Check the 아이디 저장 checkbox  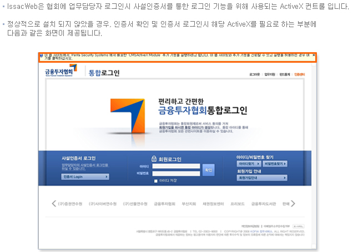pos(155,181)
